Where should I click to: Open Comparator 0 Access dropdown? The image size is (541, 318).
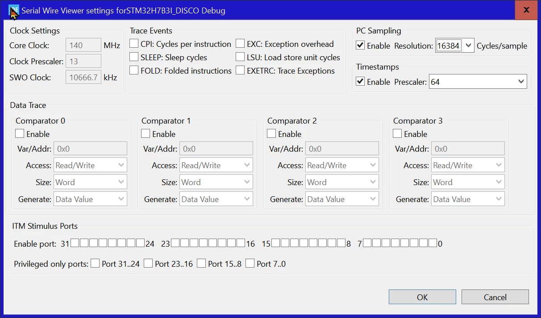[90, 165]
